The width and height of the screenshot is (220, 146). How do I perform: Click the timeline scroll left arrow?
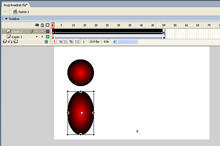(x=115, y=41)
